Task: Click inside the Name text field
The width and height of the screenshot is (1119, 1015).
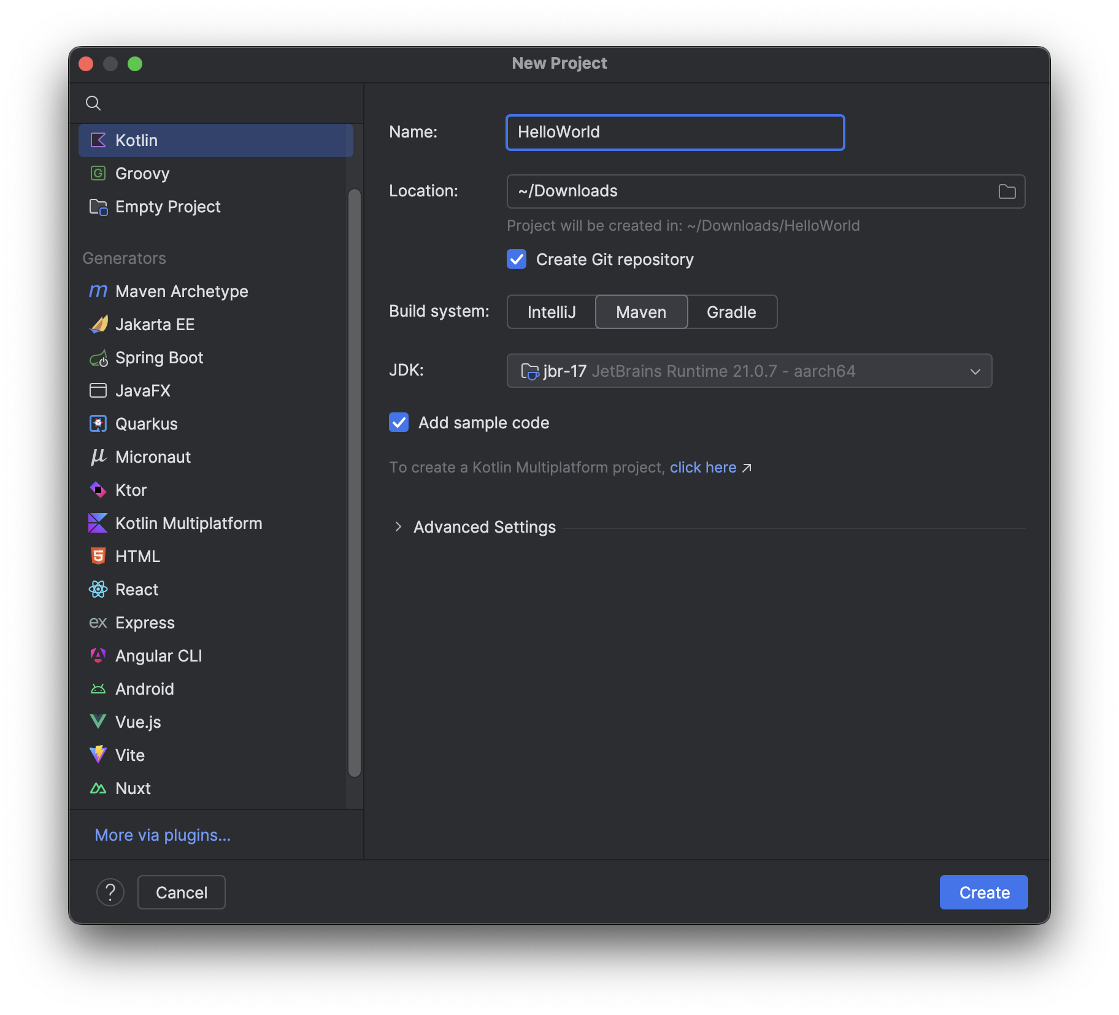Action: 675,133
